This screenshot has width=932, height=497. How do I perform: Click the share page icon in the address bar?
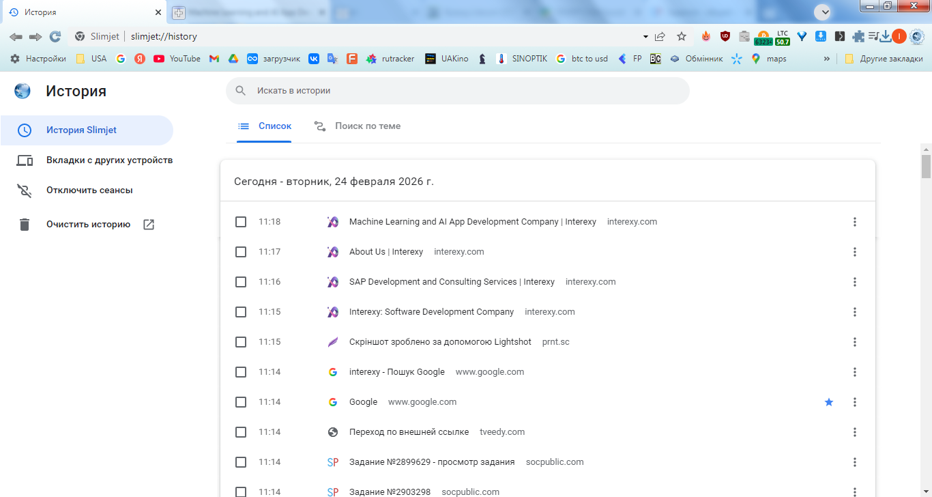[660, 36]
